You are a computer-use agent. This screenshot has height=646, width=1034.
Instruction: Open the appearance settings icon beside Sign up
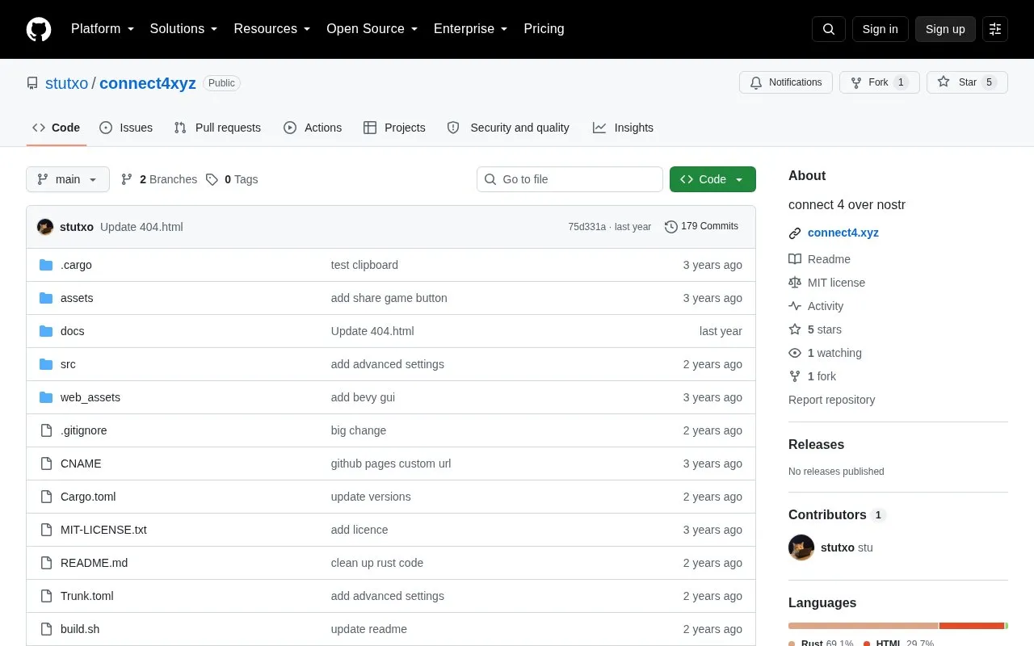995,29
